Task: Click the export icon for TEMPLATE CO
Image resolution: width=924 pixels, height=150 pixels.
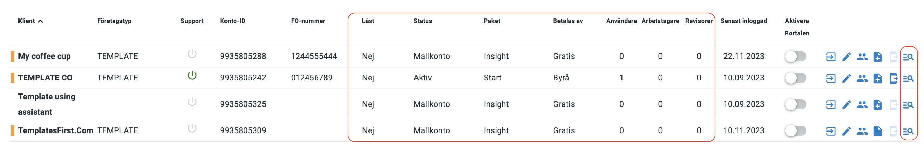Action: coord(893,78)
